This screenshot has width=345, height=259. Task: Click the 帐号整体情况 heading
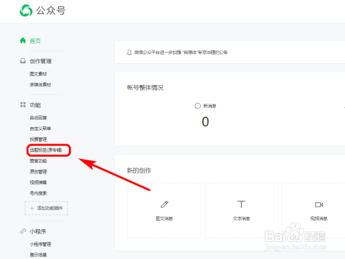[145, 88]
